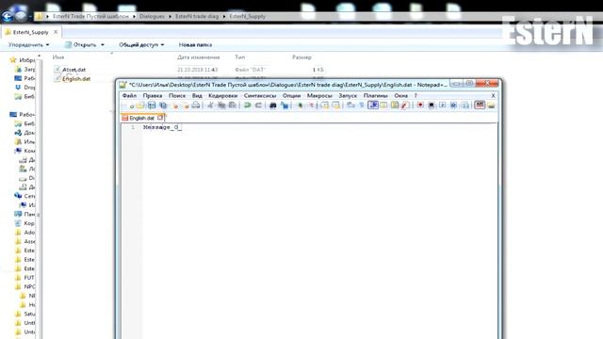Select the Asset.dat file in Explorer
Image resolution: width=603 pixels, height=339 pixels.
[73, 70]
